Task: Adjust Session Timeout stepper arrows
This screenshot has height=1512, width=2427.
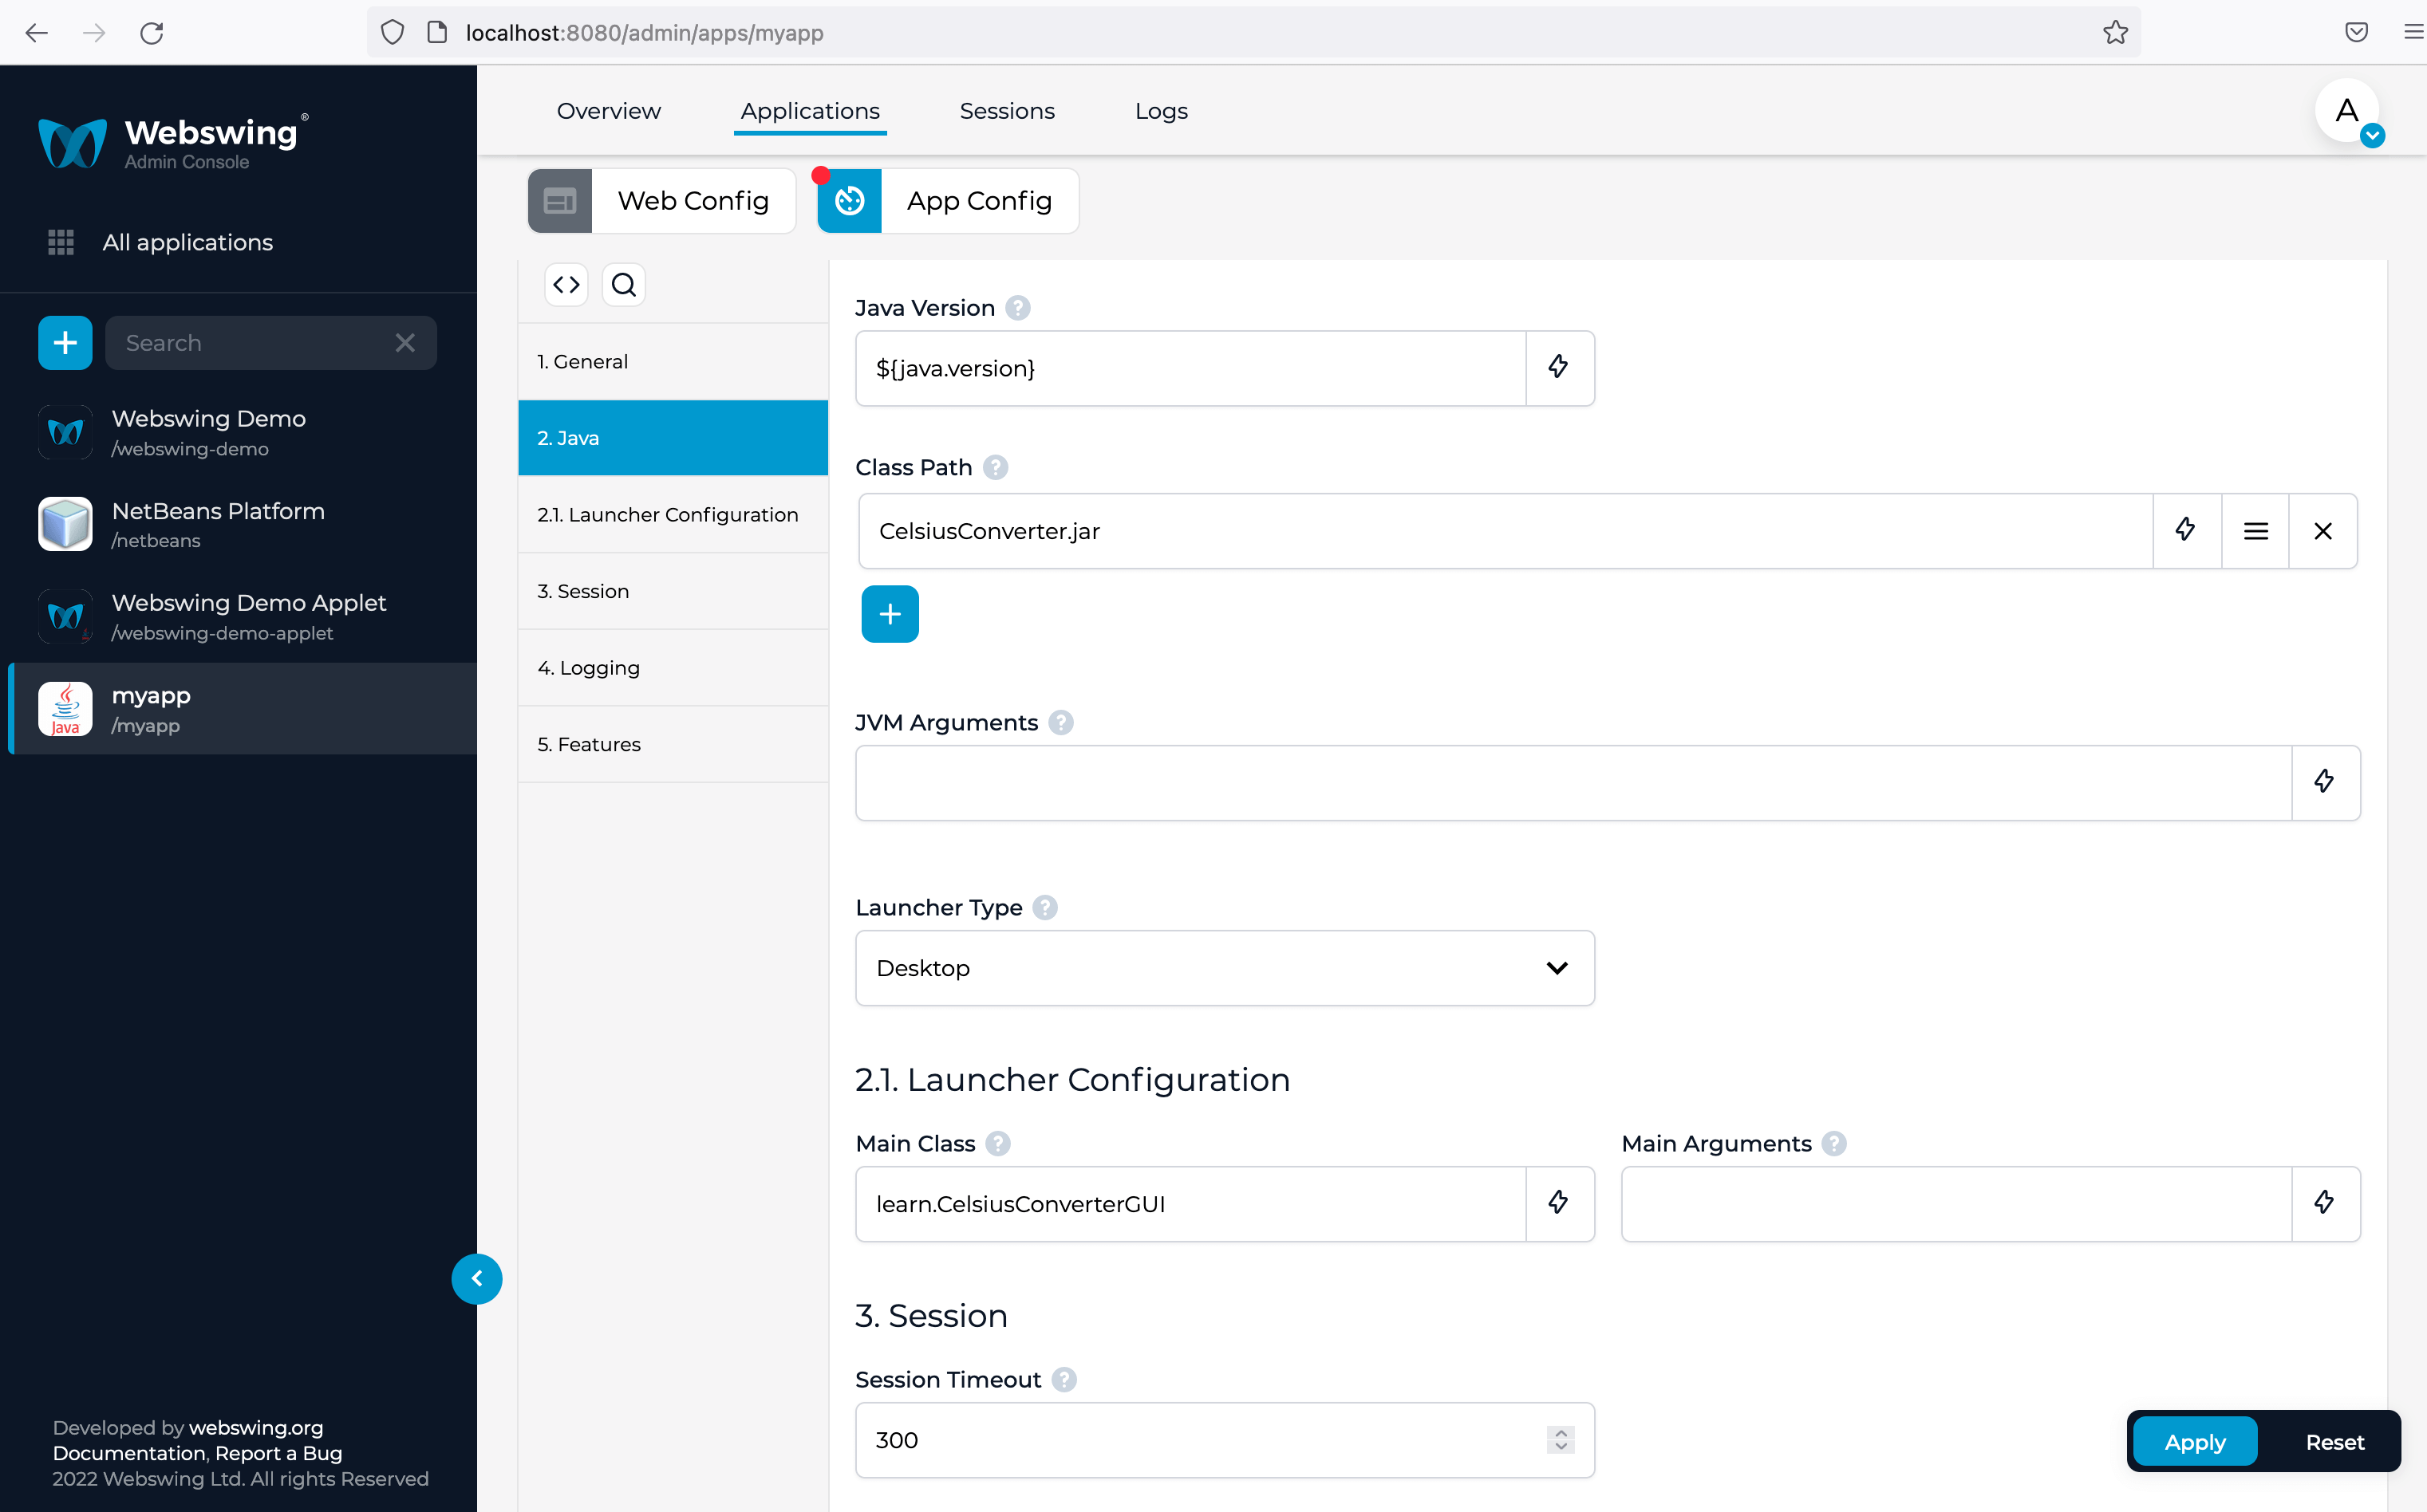Action: (1561, 1440)
